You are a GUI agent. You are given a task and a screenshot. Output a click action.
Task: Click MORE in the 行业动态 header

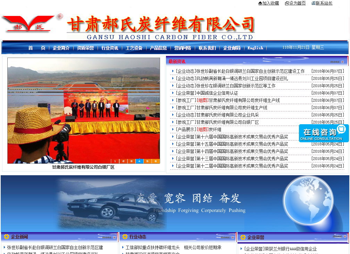click(227, 237)
